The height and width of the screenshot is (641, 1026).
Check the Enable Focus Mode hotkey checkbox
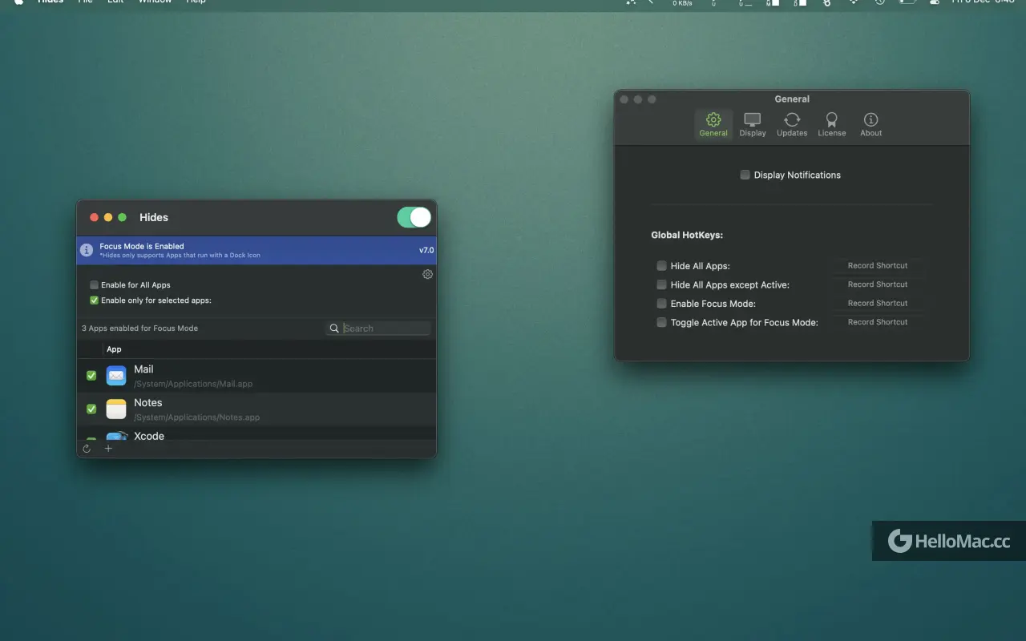click(x=661, y=304)
